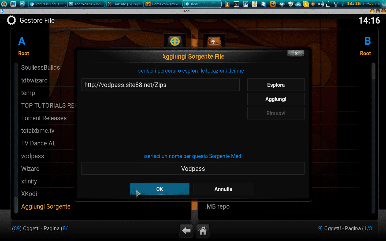Open the terminal icon in the taskbar
This screenshot has height=241, width=386.
point(236,4)
